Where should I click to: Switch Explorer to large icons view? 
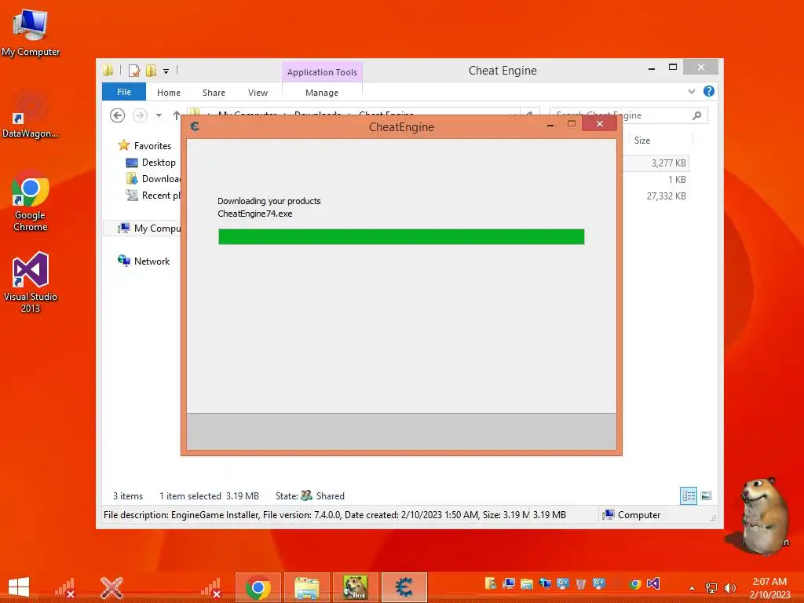pyautogui.click(x=706, y=495)
